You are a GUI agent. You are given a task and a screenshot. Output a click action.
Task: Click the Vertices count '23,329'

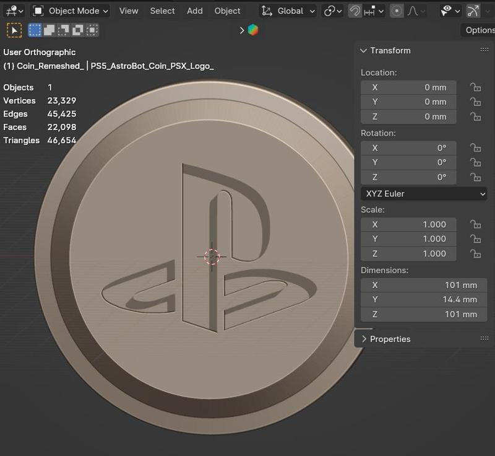click(61, 100)
